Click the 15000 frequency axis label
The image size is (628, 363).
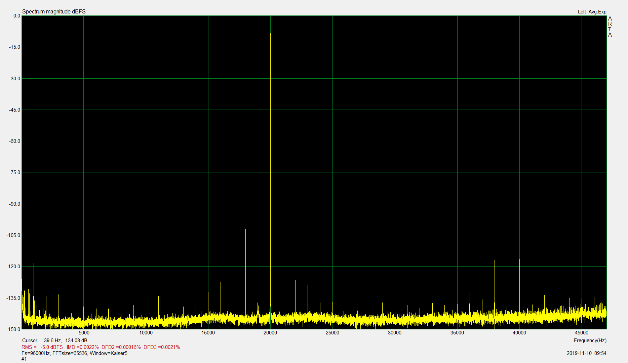[208, 333]
